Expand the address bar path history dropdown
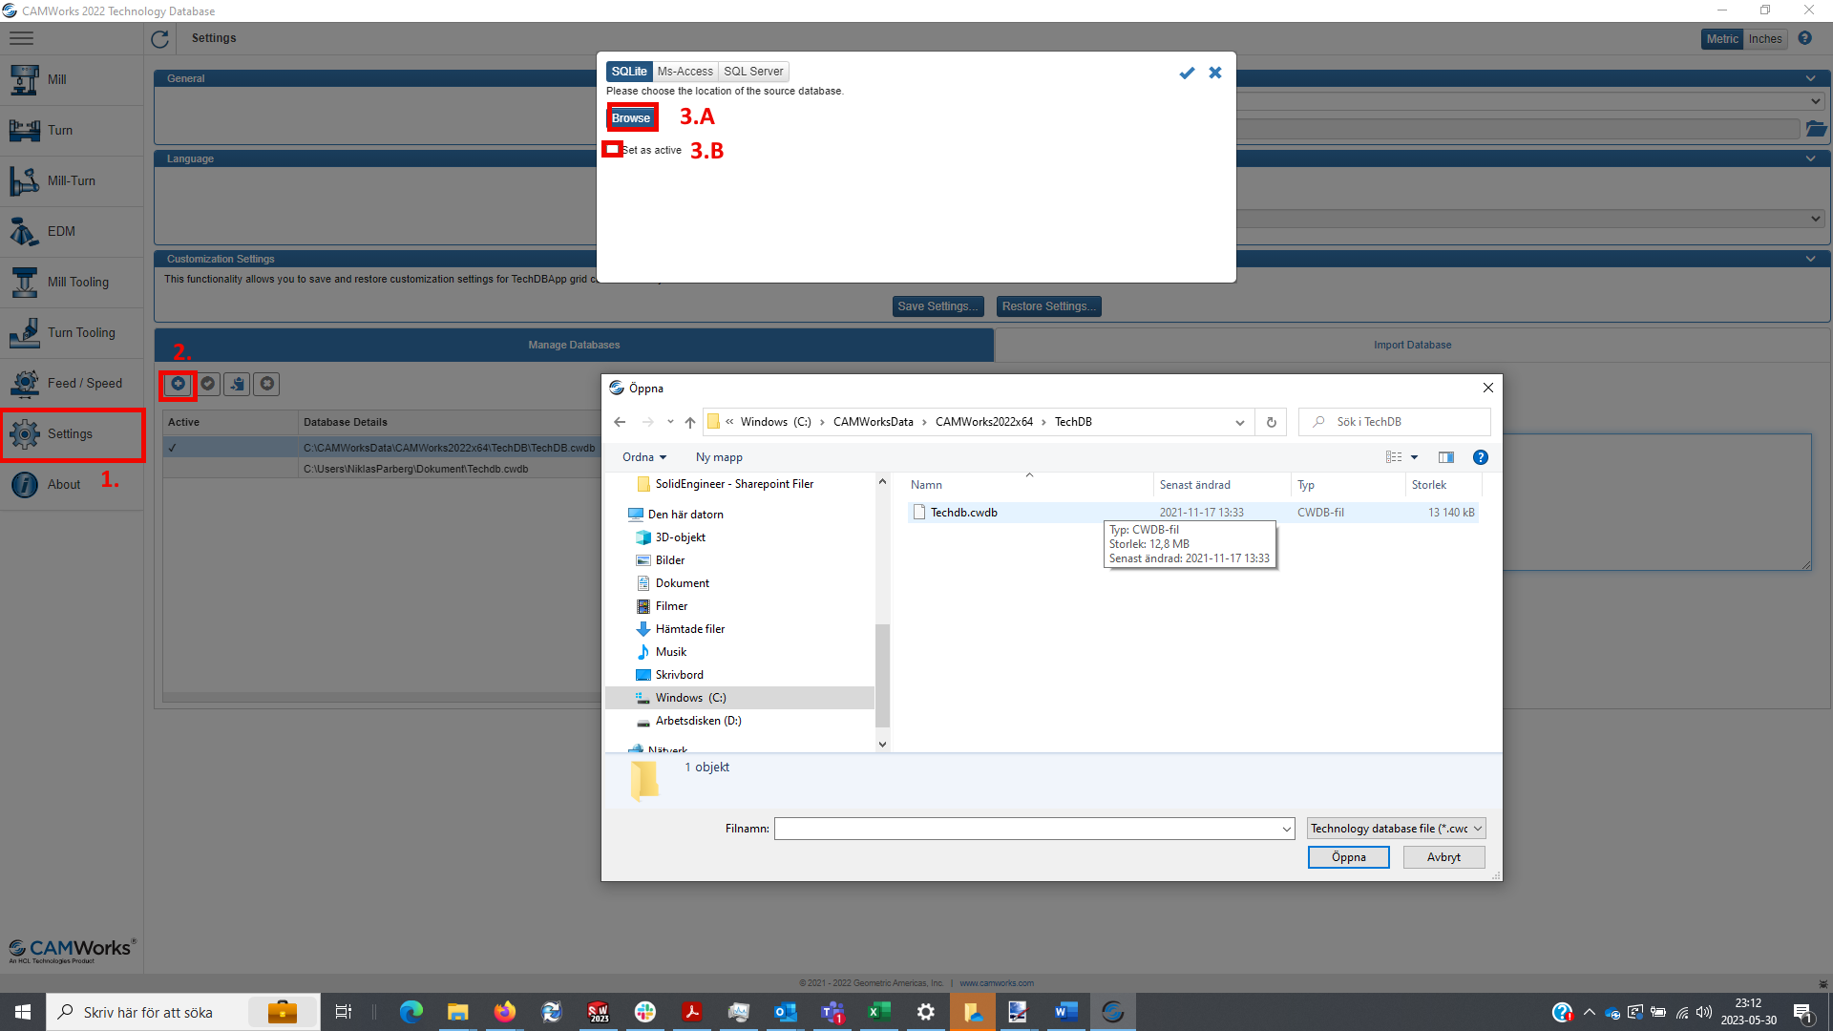Image resolution: width=1833 pixels, height=1031 pixels. (x=1239, y=422)
